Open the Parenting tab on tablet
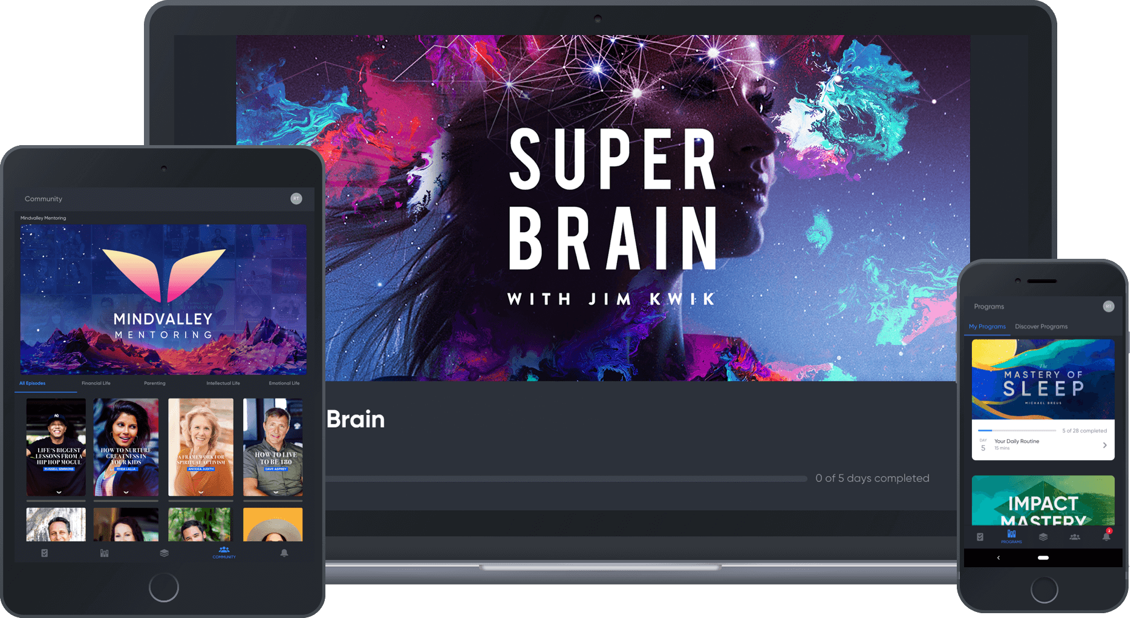 tap(155, 383)
